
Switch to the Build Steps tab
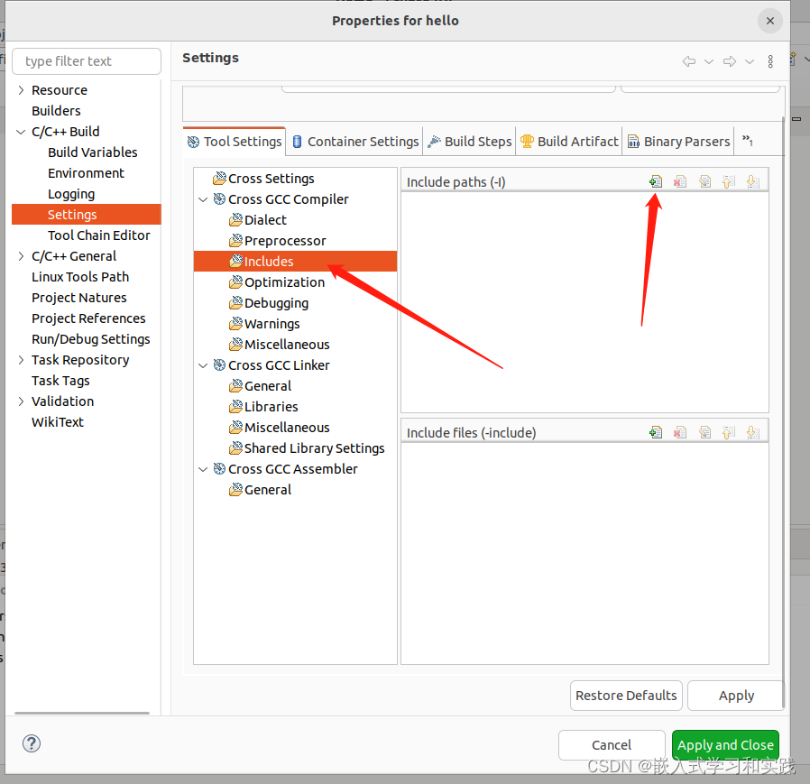pos(469,141)
